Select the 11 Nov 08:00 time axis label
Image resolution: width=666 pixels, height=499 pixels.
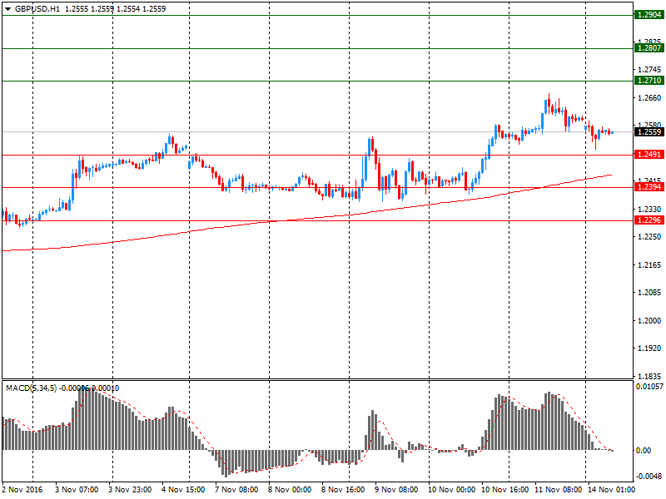[558, 490]
